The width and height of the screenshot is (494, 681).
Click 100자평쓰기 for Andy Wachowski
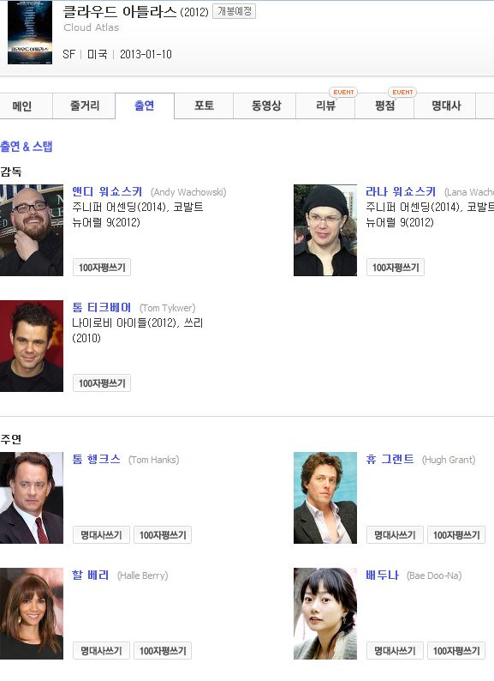click(x=102, y=267)
